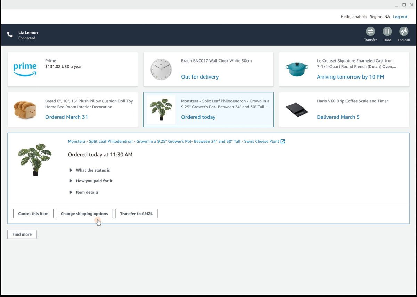Click the phone icon beside Liz Lemon
The width and height of the screenshot is (417, 297).
[10, 35]
